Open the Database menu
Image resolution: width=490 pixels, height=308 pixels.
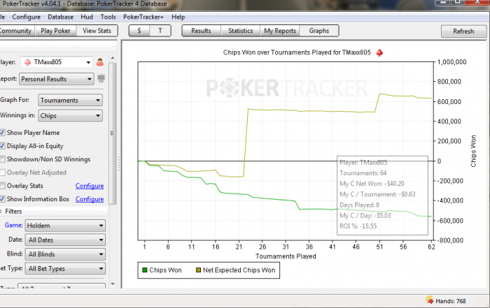[60, 17]
